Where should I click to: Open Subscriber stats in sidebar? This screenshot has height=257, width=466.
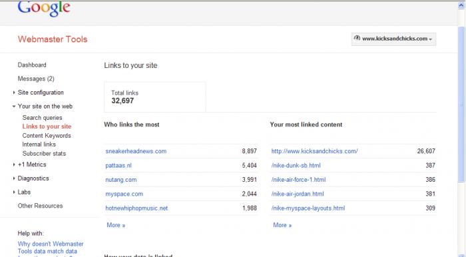click(x=44, y=153)
